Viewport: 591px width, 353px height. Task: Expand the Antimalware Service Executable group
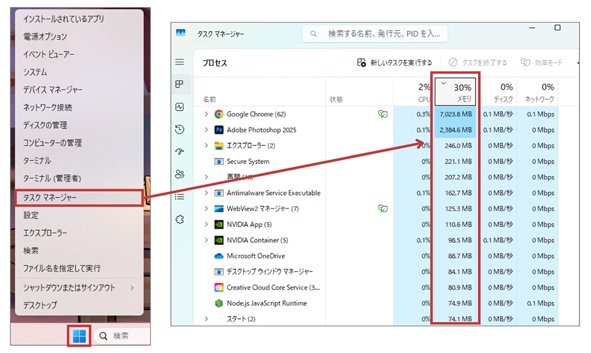(206, 193)
